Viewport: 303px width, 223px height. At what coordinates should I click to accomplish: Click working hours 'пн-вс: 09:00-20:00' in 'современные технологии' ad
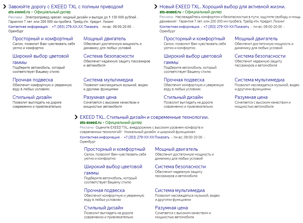click(188, 137)
